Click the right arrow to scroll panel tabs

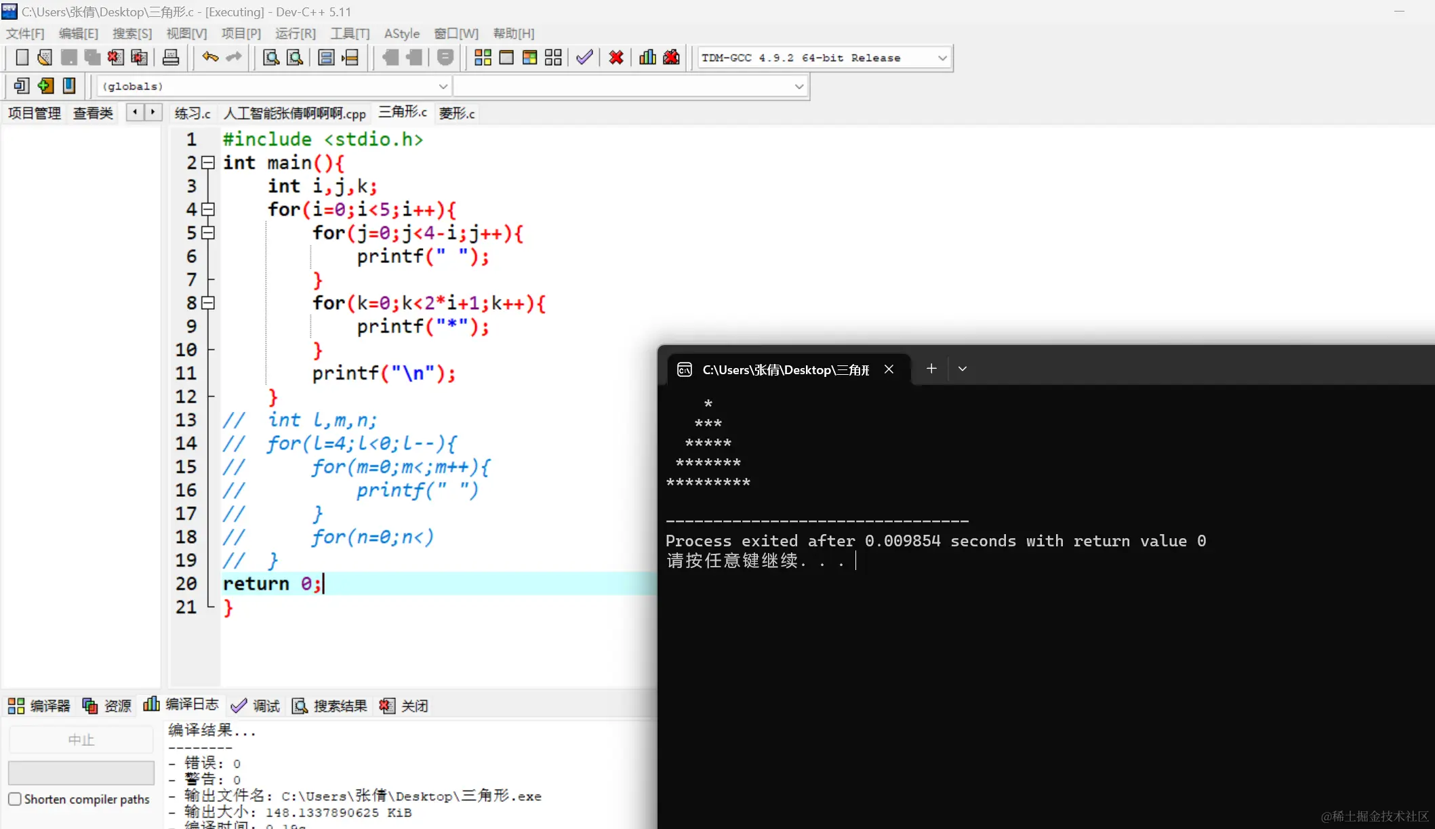click(x=153, y=112)
